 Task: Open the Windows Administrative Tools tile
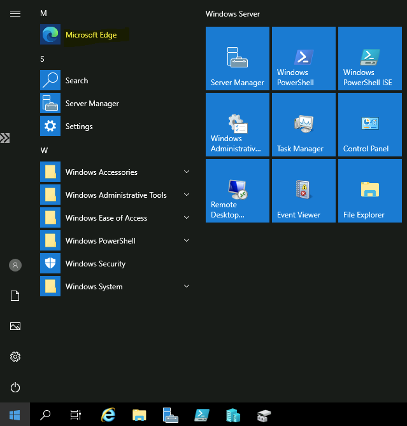tap(238, 125)
